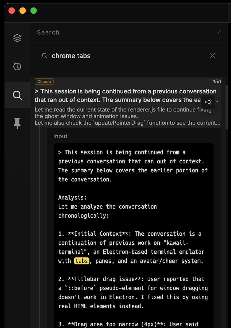Click the highlighted 'tabs' match
The height and width of the screenshot is (328, 231).
81,261
